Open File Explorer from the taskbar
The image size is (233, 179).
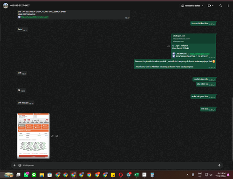coord(41,175)
